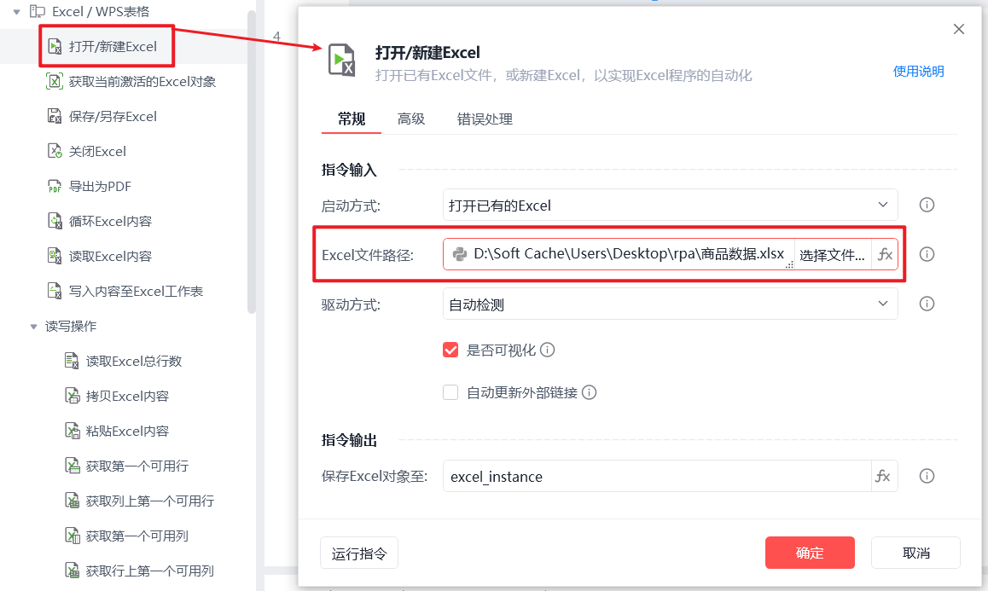
Task: Switch to the 高级 tab
Action: [x=411, y=119]
